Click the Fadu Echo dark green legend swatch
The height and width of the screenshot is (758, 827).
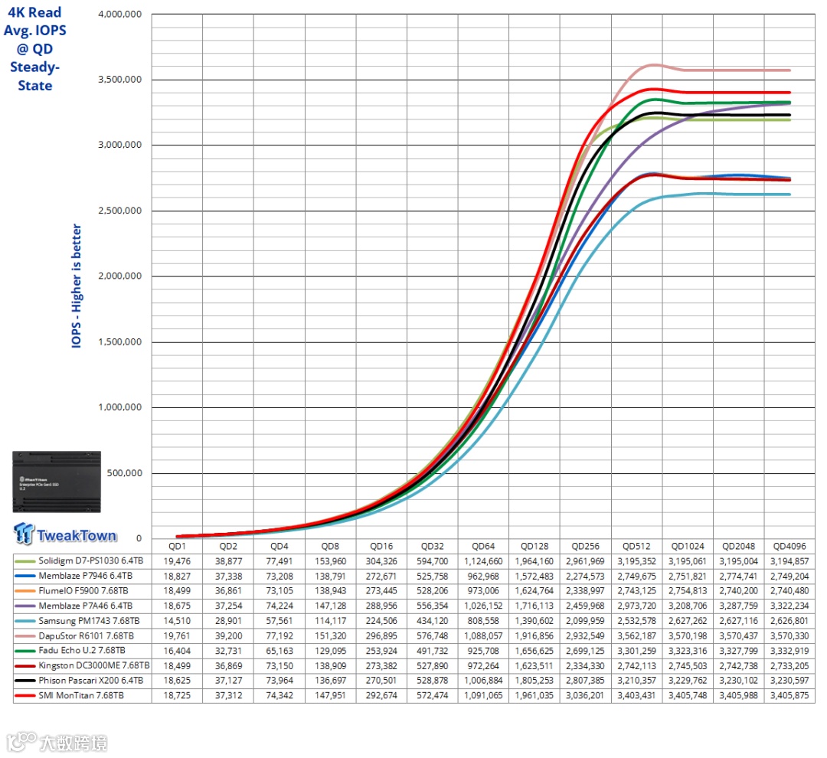[25, 651]
